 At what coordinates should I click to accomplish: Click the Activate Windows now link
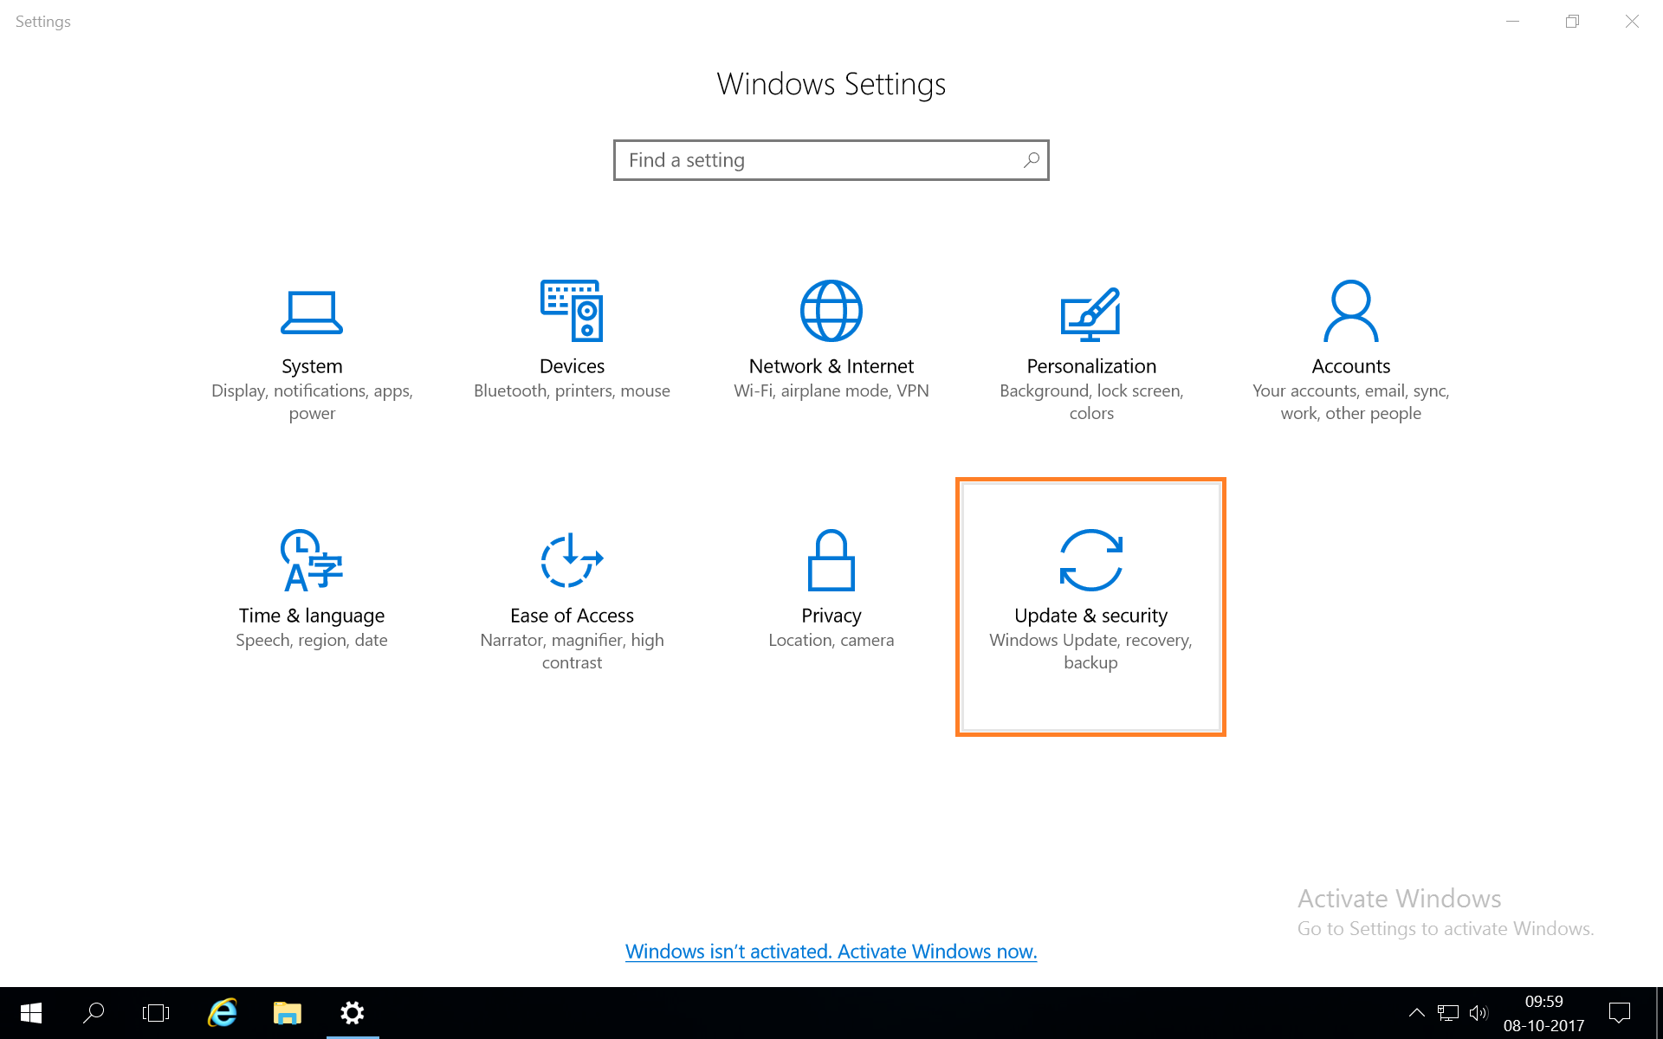click(x=831, y=951)
